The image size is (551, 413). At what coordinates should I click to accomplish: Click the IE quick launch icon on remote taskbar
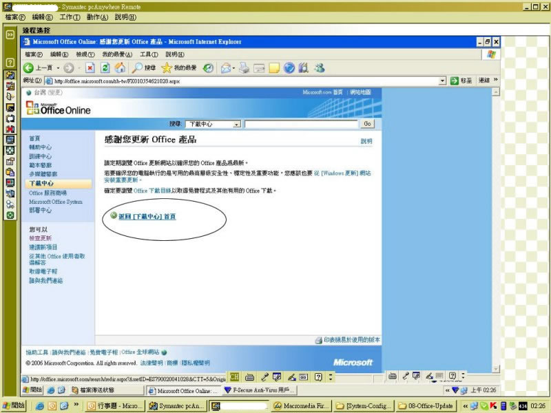pyautogui.click(x=51, y=390)
